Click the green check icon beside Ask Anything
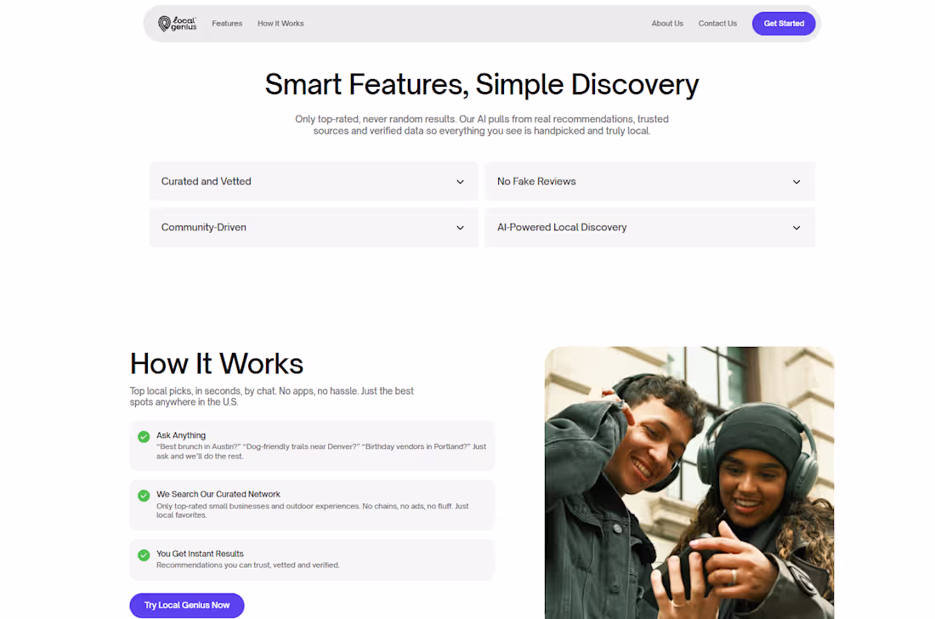This screenshot has width=935, height=619. [x=143, y=436]
